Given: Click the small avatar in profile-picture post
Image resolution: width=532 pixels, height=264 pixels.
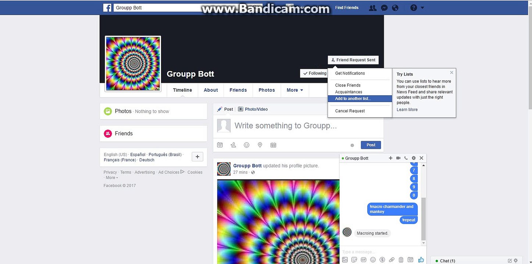Looking at the screenshot, I should 224,169.
